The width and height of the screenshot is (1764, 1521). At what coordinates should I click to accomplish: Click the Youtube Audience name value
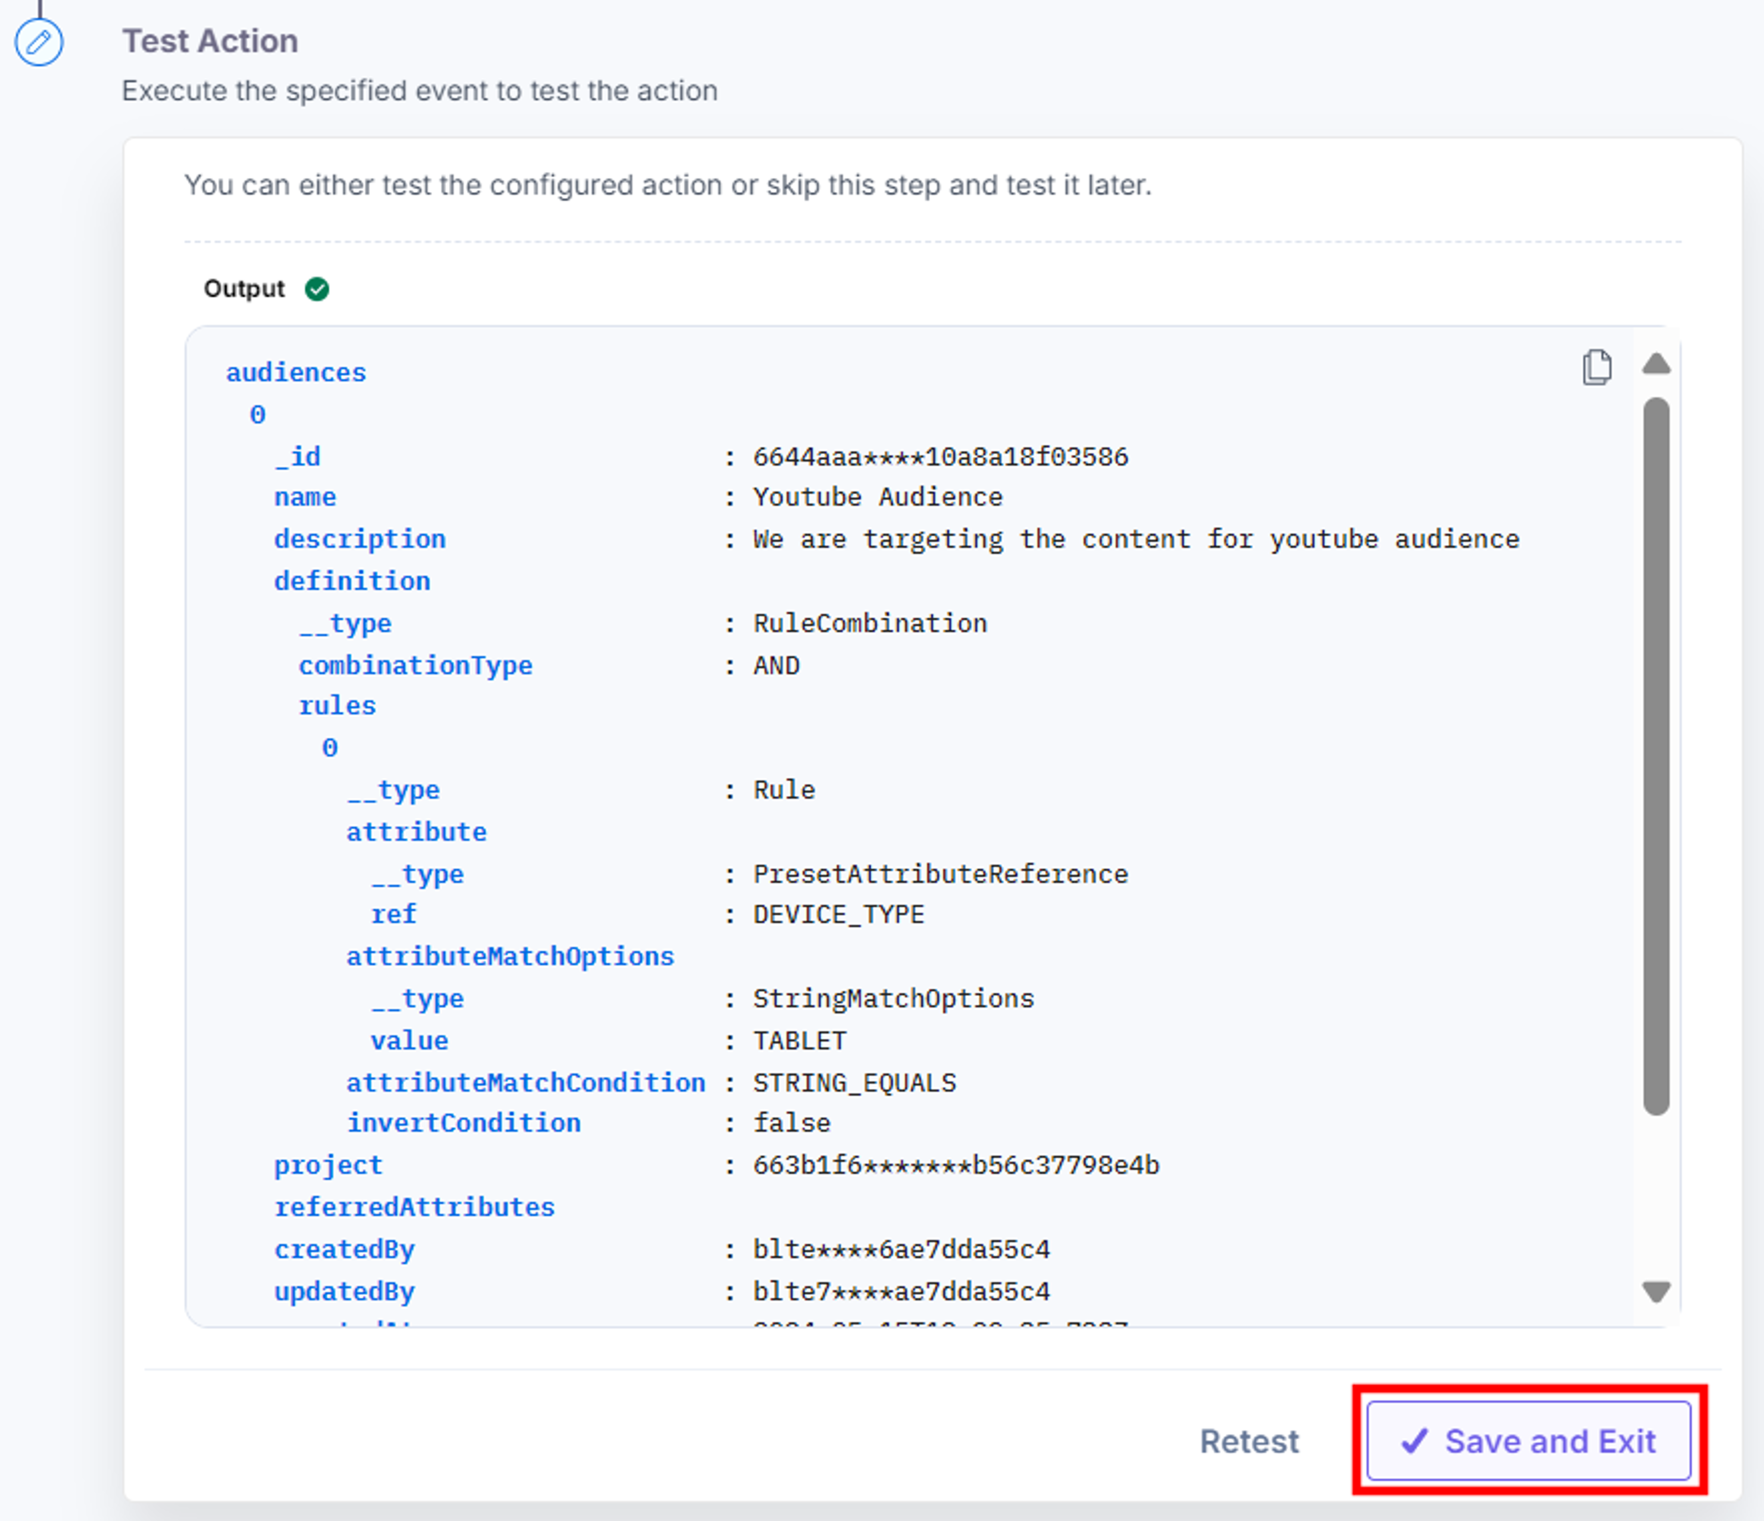[x=878, y=497]
